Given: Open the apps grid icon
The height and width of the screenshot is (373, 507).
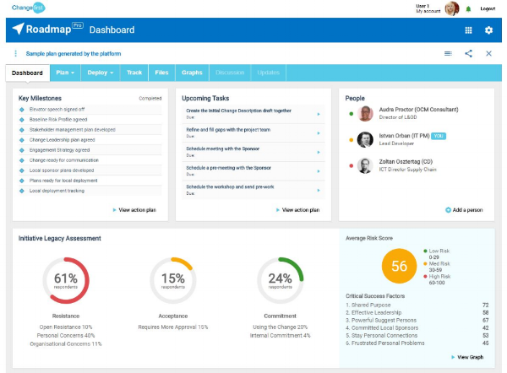Looking at the screenshot, I should click(x=469, y=30).
